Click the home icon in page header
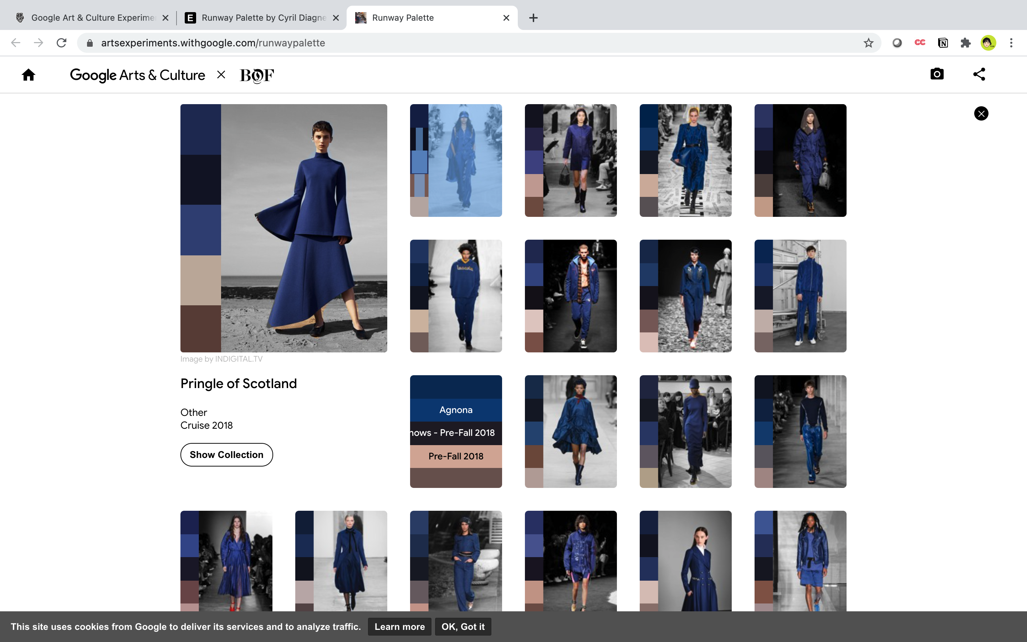 coord(29,75)
